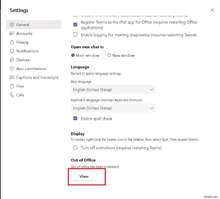Click the Privacy lock icon

12,42
